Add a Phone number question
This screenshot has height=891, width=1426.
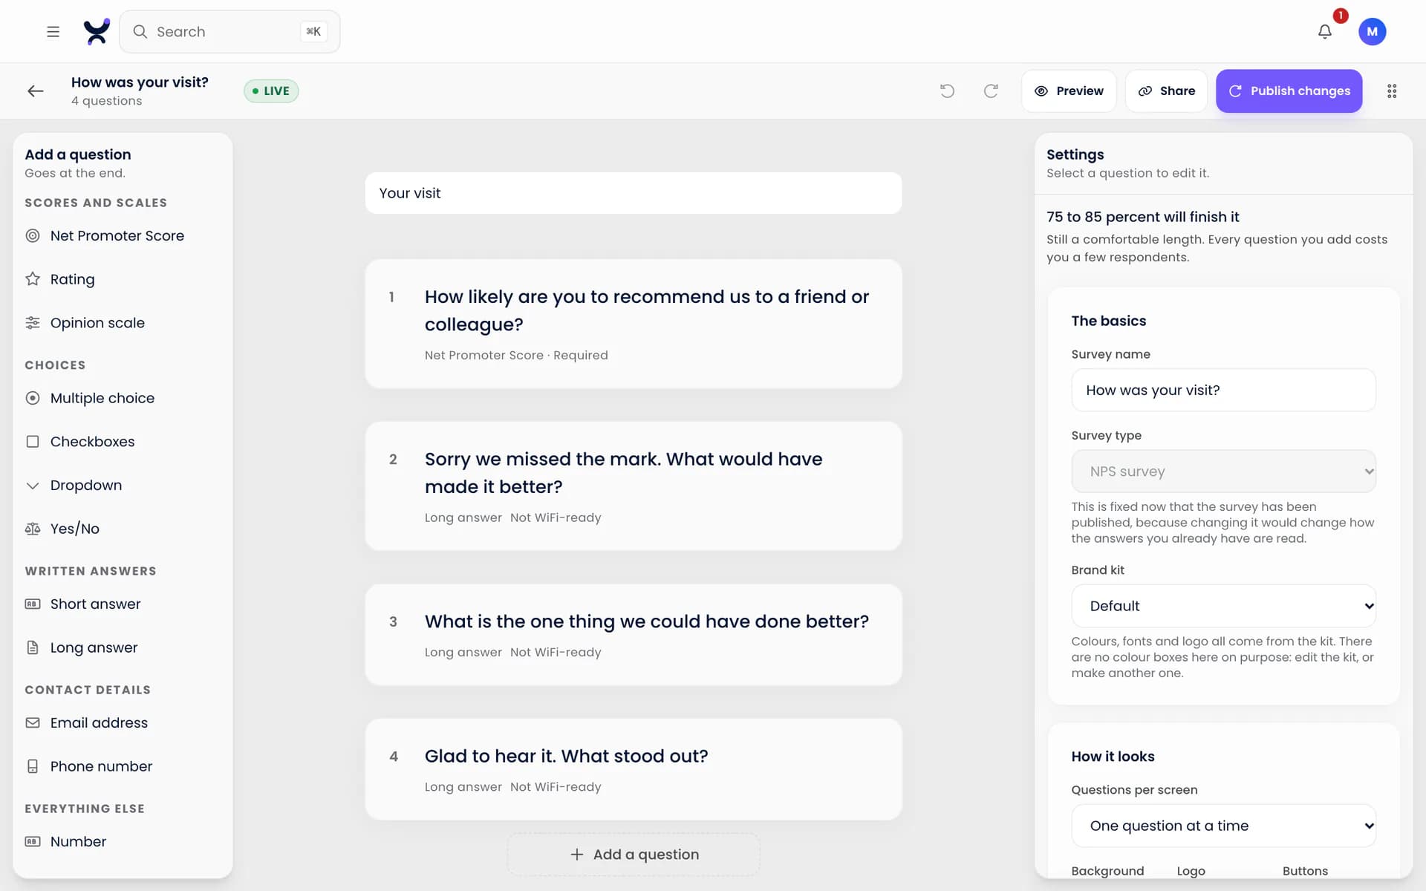point(123,766)
